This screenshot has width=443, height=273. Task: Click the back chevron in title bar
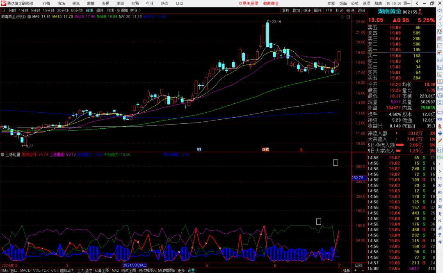(417, 3)
